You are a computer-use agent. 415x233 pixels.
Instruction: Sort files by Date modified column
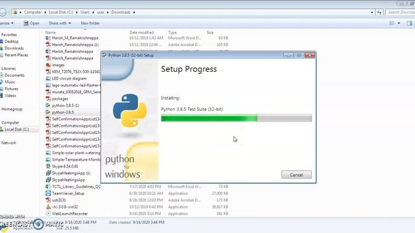click(141, 32)
